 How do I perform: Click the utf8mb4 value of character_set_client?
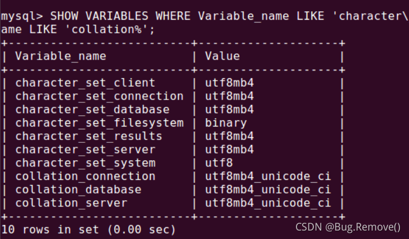pos(230,83)
